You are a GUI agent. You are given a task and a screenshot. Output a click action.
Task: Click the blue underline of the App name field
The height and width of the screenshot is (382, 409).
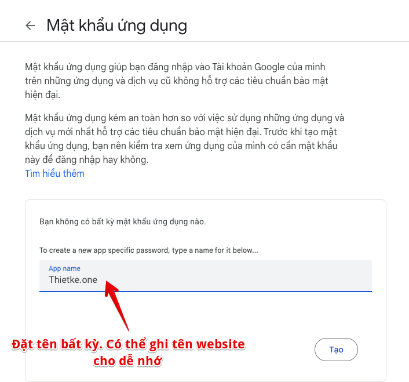tap(206, 291)
